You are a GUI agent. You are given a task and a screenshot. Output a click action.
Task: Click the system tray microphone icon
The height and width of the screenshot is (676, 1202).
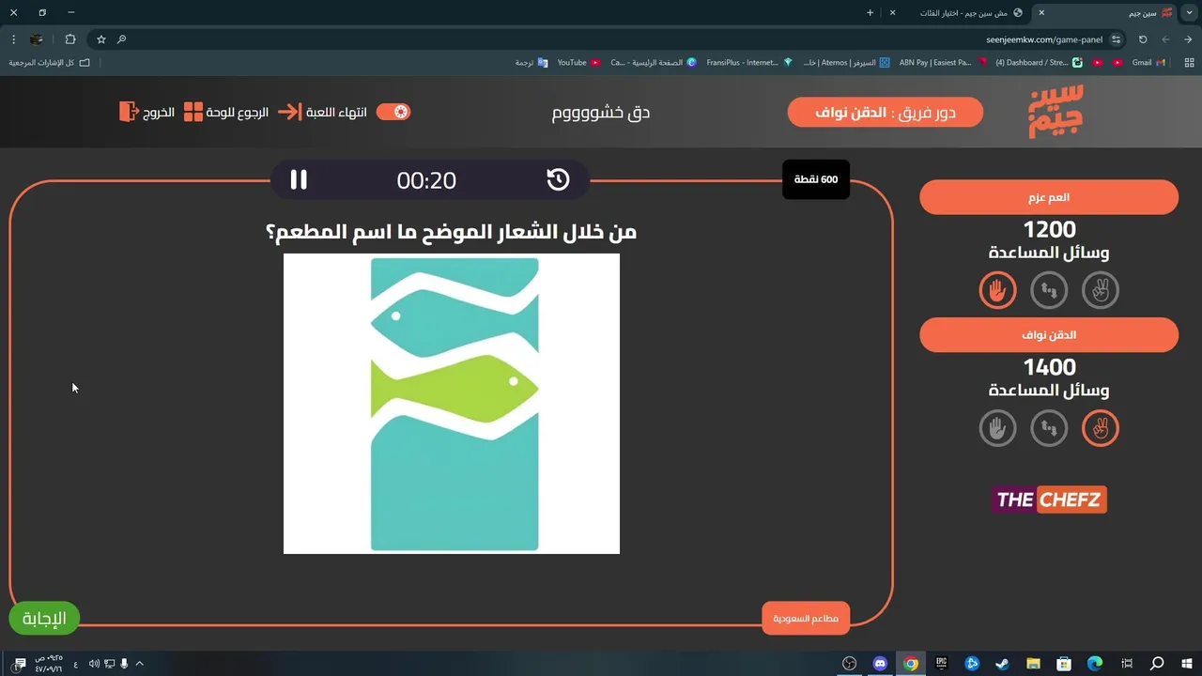pyautogui.click(x=124, y=664)
